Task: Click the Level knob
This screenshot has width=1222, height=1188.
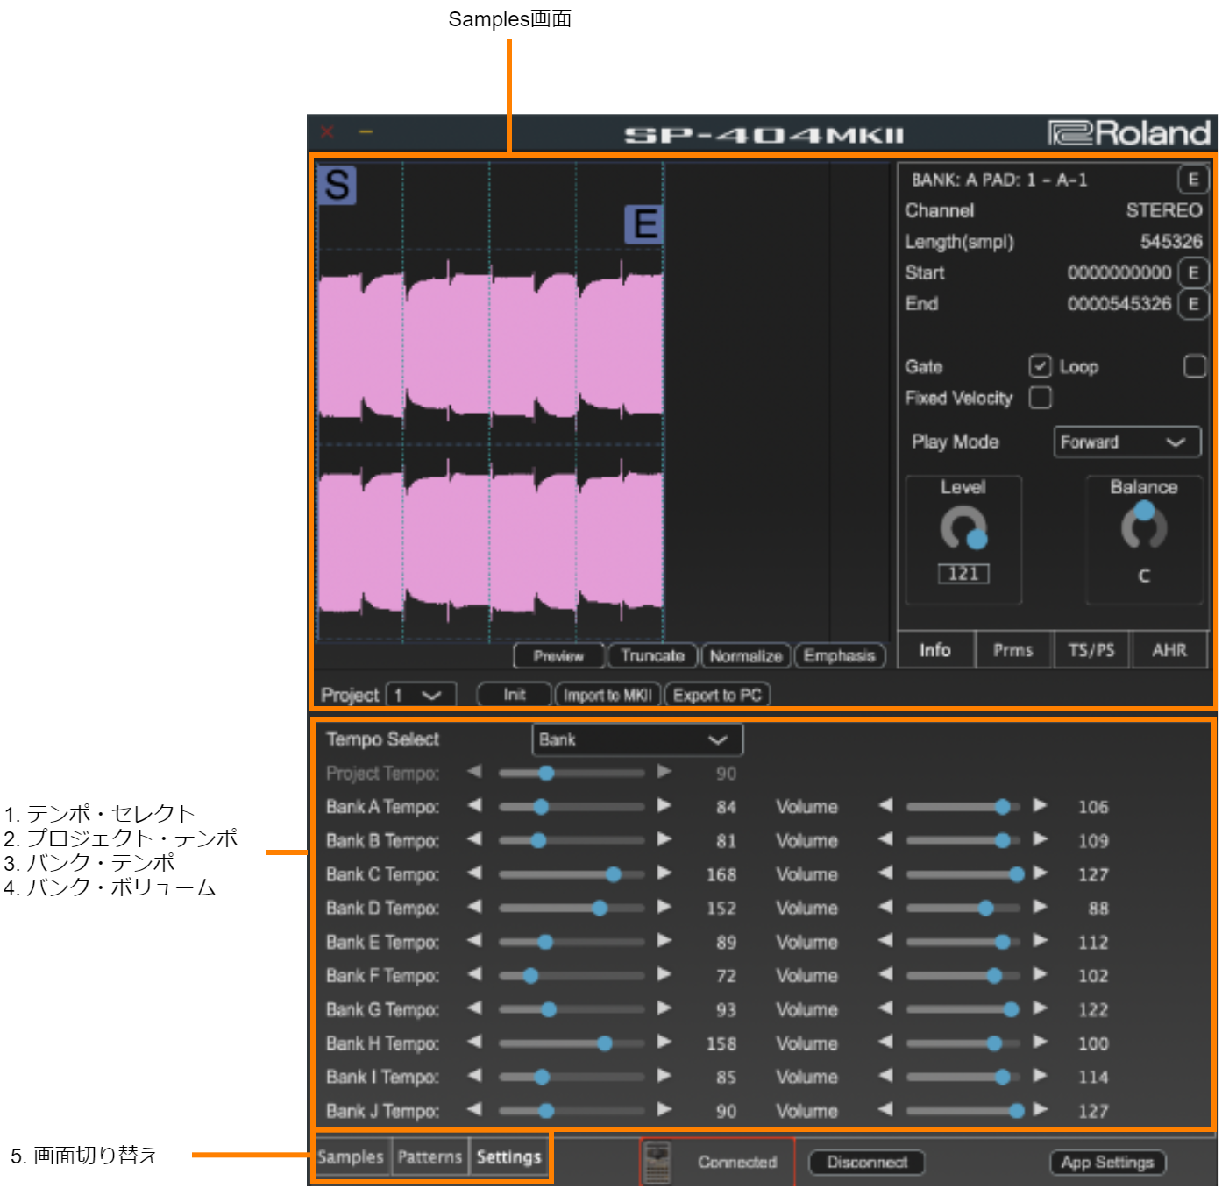Action: tap(963, 529)
